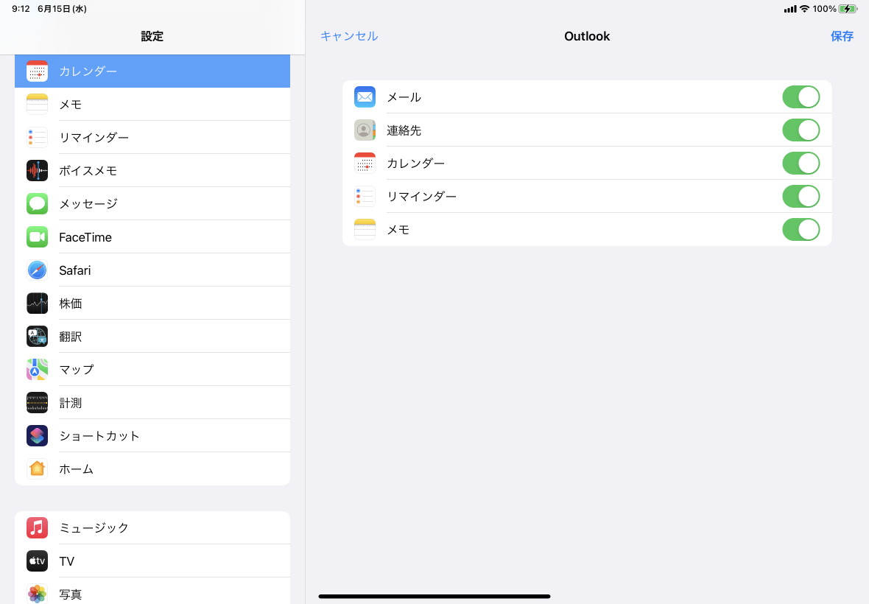Tap the Music (ミュージック) note icon

point(37,528)
